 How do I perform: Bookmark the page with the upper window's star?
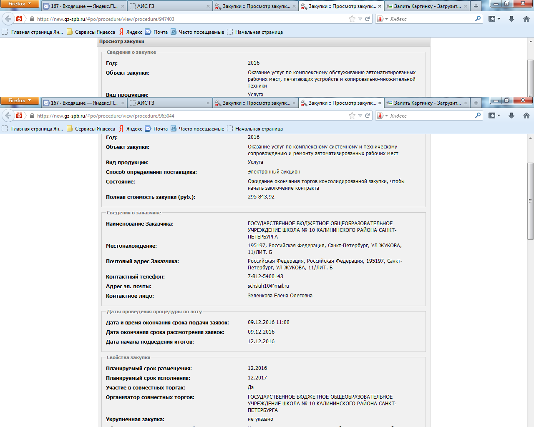352,19
